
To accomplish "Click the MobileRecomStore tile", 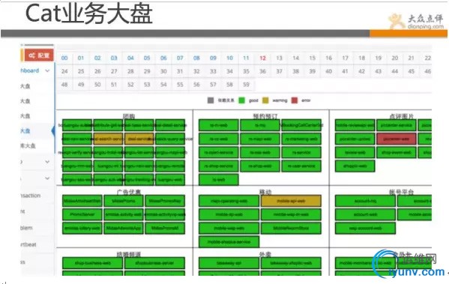I will (291, 228).
